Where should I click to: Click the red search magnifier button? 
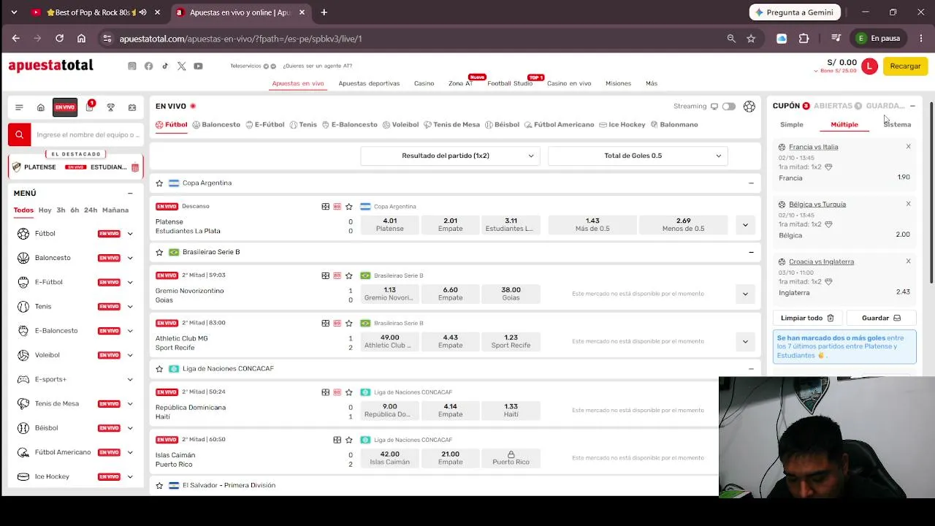tap(19, 134)
